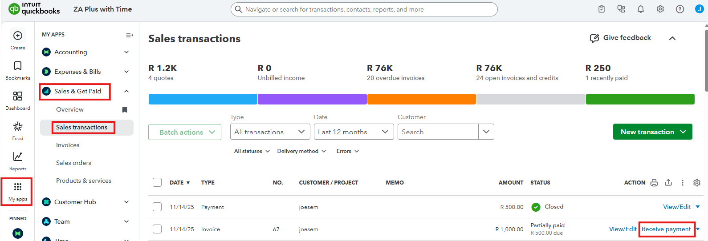The image size is (708, 241).
Task: Open the Last 12 months date dropdown
Action: (354, 132)
